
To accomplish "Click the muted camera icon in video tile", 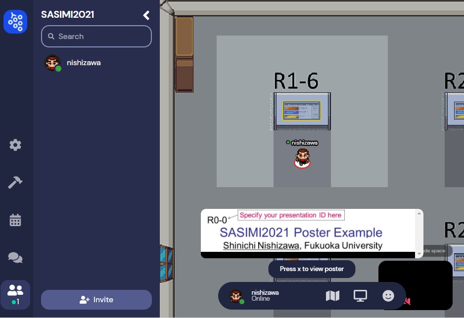I will point(407,301).
